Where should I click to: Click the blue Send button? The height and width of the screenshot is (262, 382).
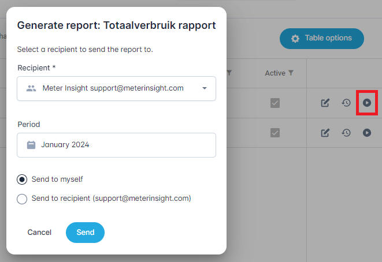click(x=85, y=232)
